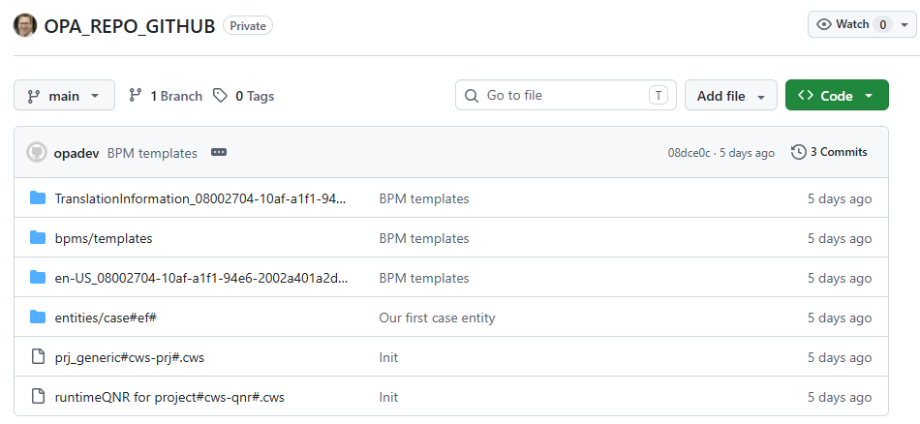Viewport: 920px width, 424px height.
Task: Expand the Add file dropdown
Action: (x=730, y=95)
